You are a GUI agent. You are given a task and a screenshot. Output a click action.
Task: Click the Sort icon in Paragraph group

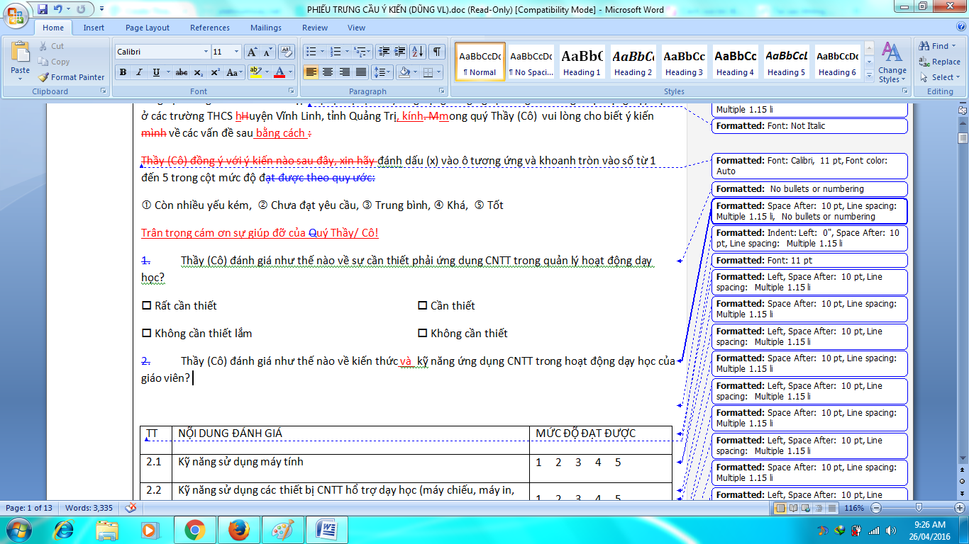417,52
